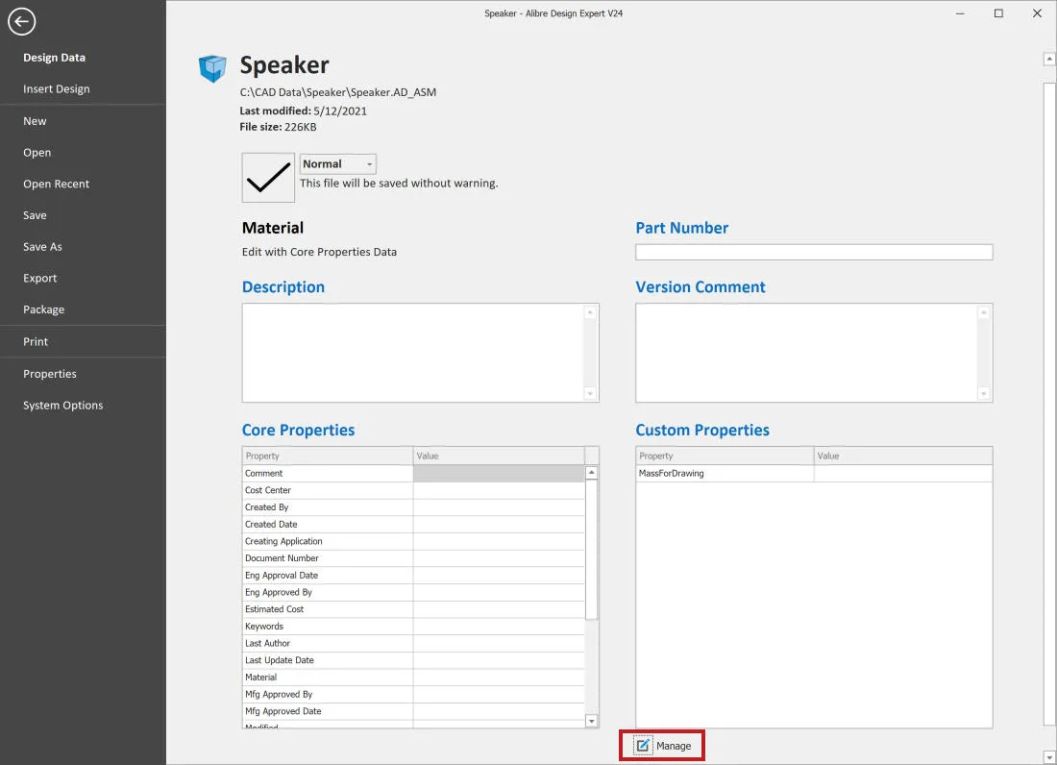Choose Insert Design menu item
This screenshot has height=765, width=1057.
(x=56, y=89)
